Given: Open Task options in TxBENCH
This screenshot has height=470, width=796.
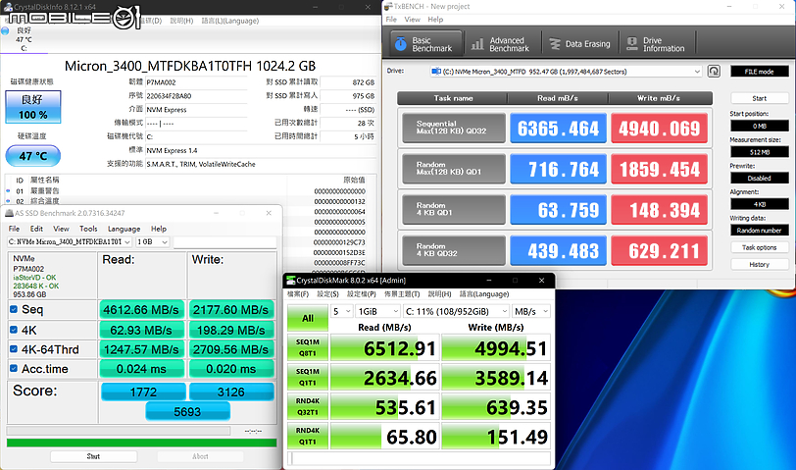Looking at the screenshot, I should [x=760, y=247].
